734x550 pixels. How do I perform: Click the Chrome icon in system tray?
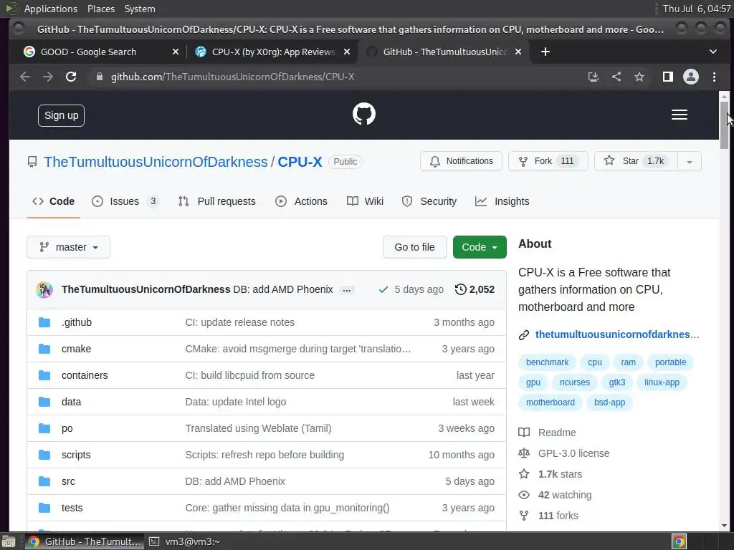point(680,541)
